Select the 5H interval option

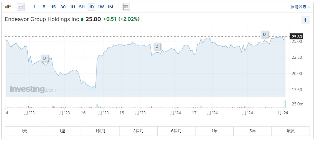click(x=82, y=7)
